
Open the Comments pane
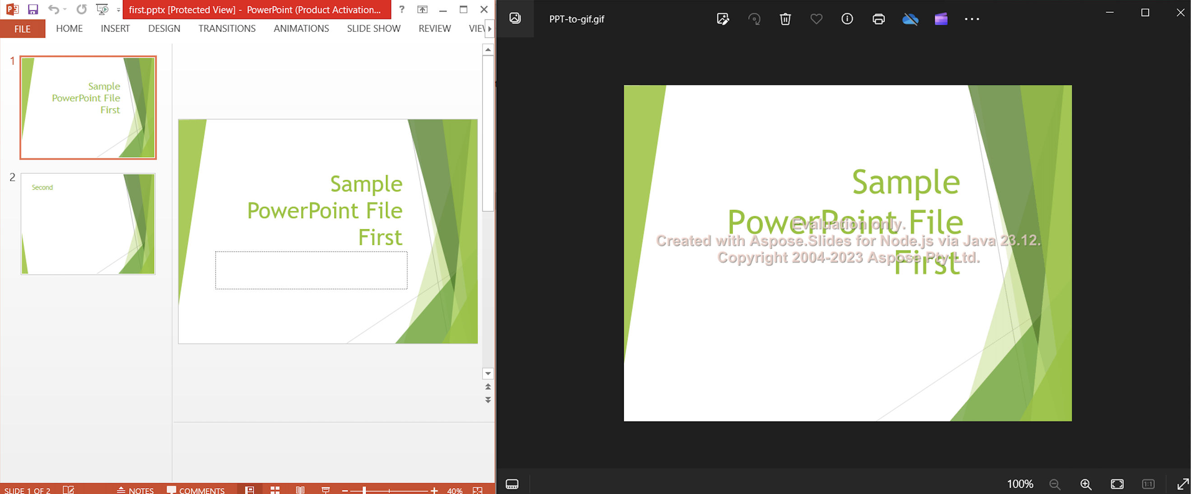(196, 490)
